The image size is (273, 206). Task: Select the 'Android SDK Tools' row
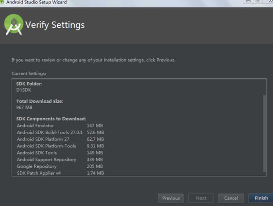tap(60, 153)
